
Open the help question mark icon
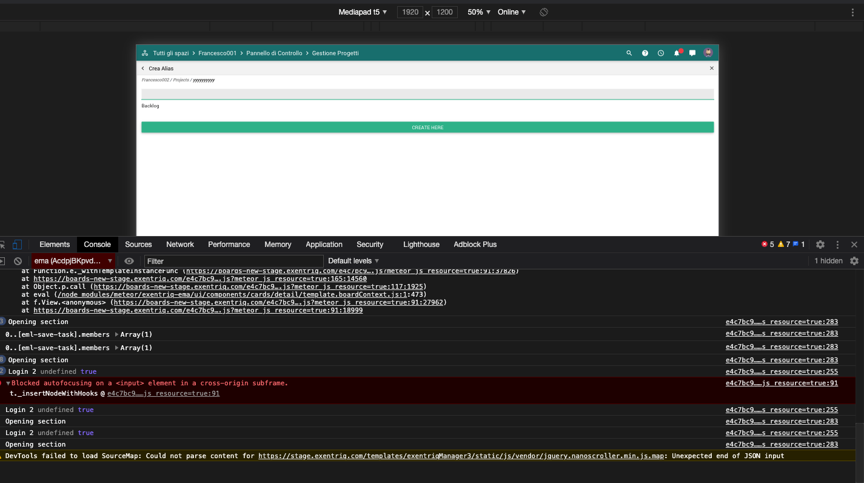(x=645, y=53)
